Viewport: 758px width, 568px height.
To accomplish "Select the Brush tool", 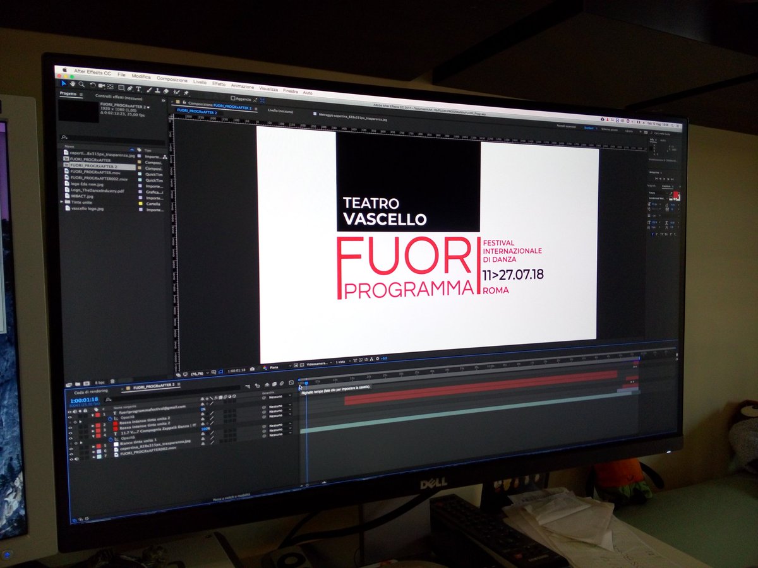I will coord(149,90).
